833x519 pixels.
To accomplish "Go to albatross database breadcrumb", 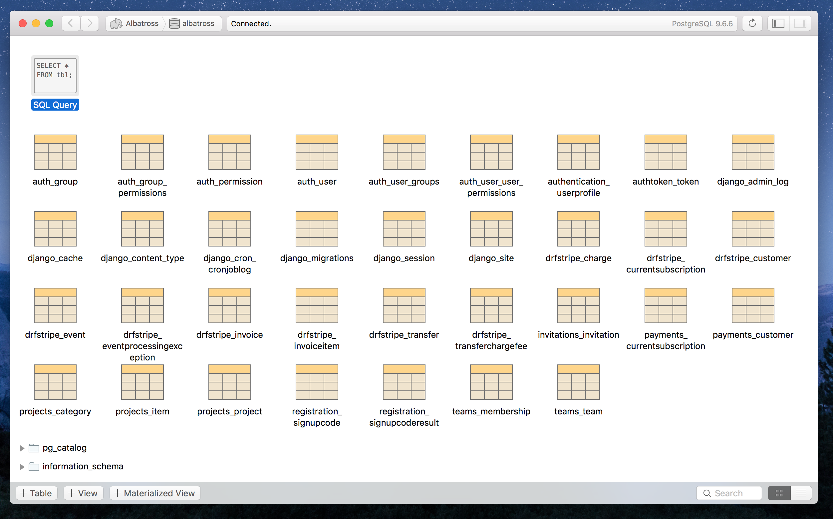I will tap(192, 23).
